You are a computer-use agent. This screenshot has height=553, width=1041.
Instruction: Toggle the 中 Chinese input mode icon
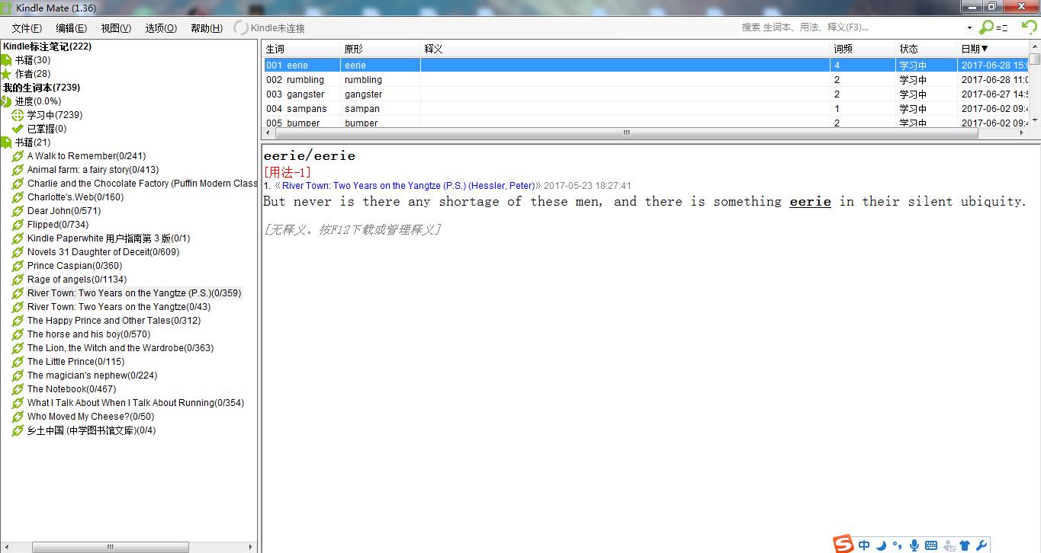coord(864,545)
